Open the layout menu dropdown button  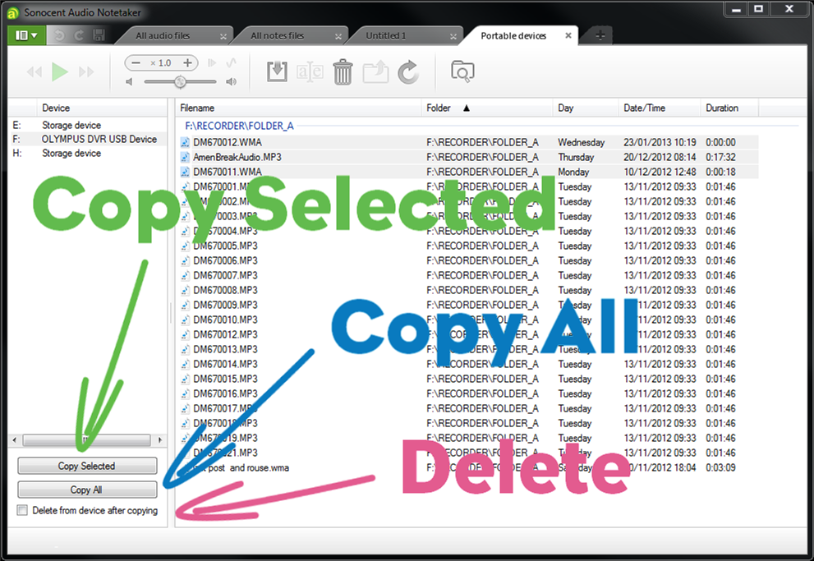[26, 35]
